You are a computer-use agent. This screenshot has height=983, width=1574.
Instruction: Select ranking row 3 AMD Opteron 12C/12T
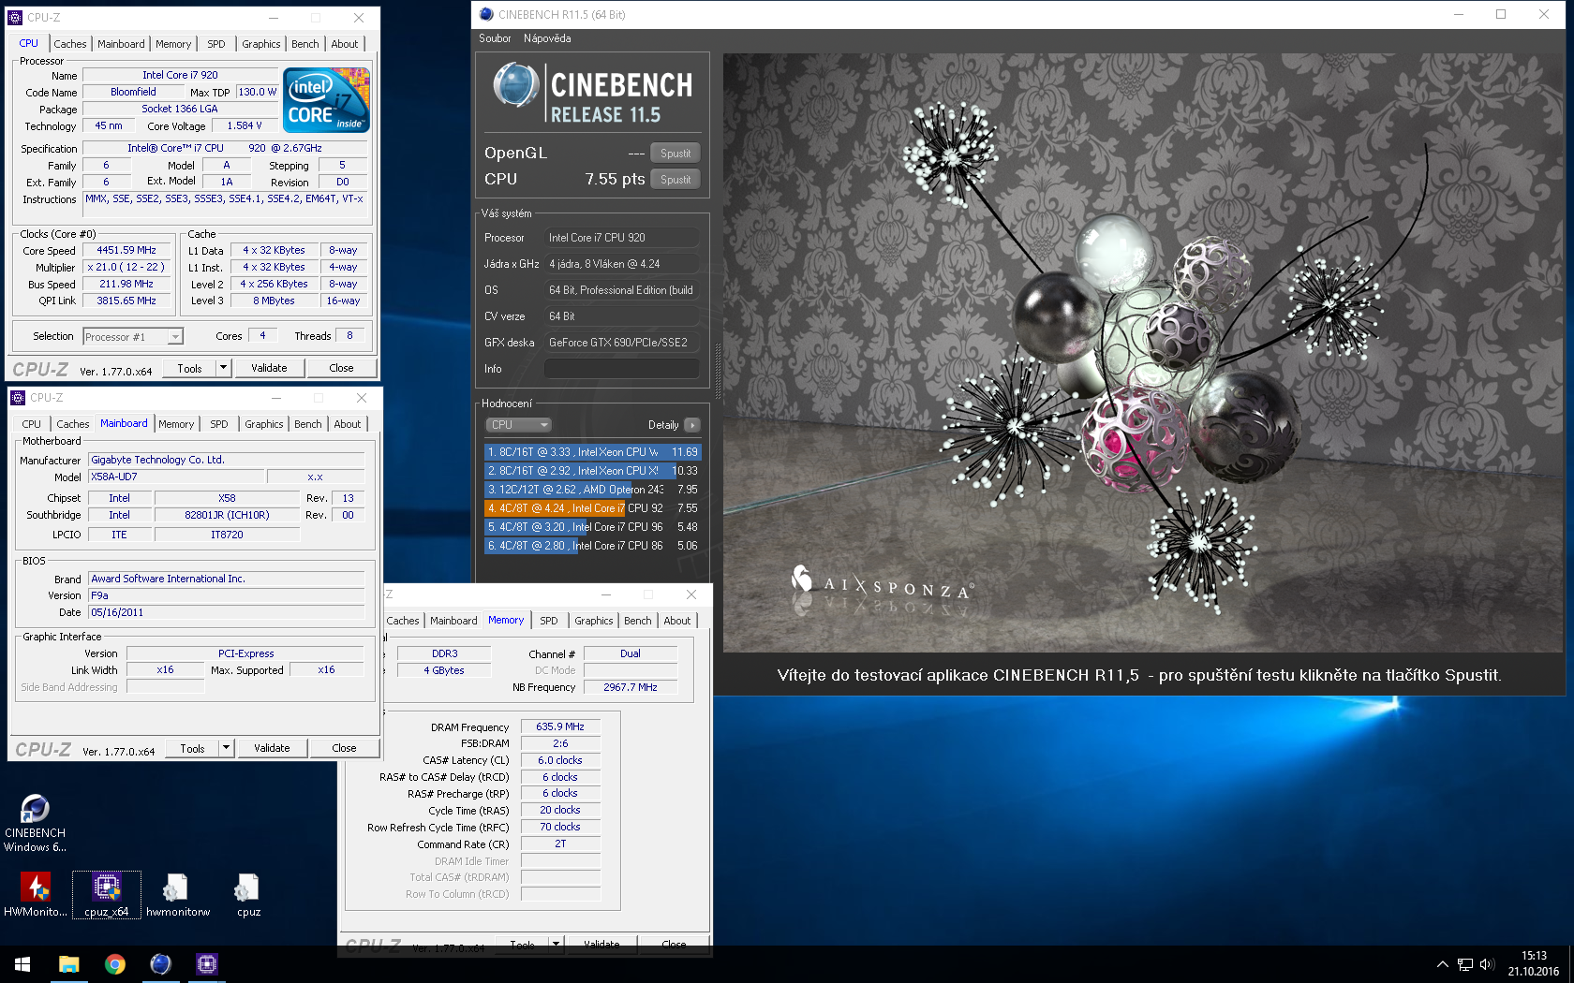[x=592, y=490]
